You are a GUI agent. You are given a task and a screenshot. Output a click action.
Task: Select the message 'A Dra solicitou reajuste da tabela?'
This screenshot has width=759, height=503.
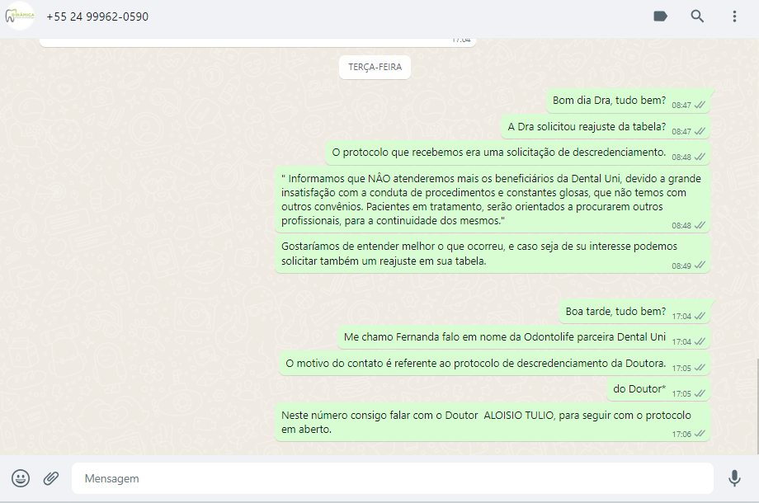click(606, 127)
